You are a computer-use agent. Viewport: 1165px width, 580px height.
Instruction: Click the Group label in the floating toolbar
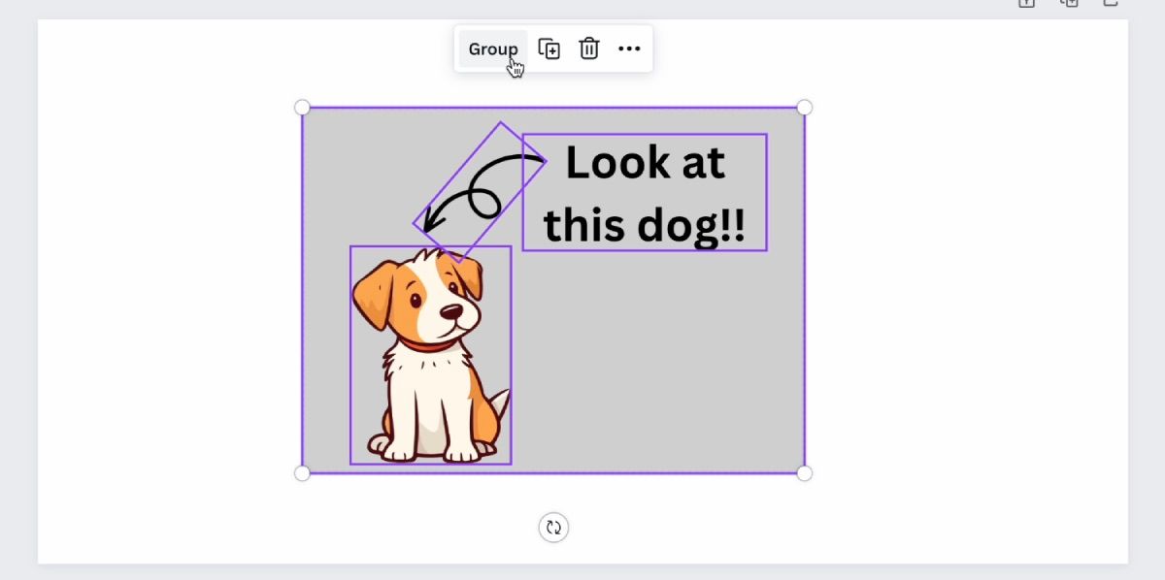pos(492,48)
